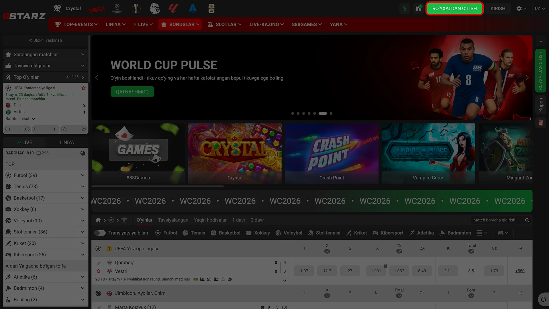The height and width of the screenshot is (309, 549).
Task: Select the last banner carousel dot
Action: (x=331, y=114)
